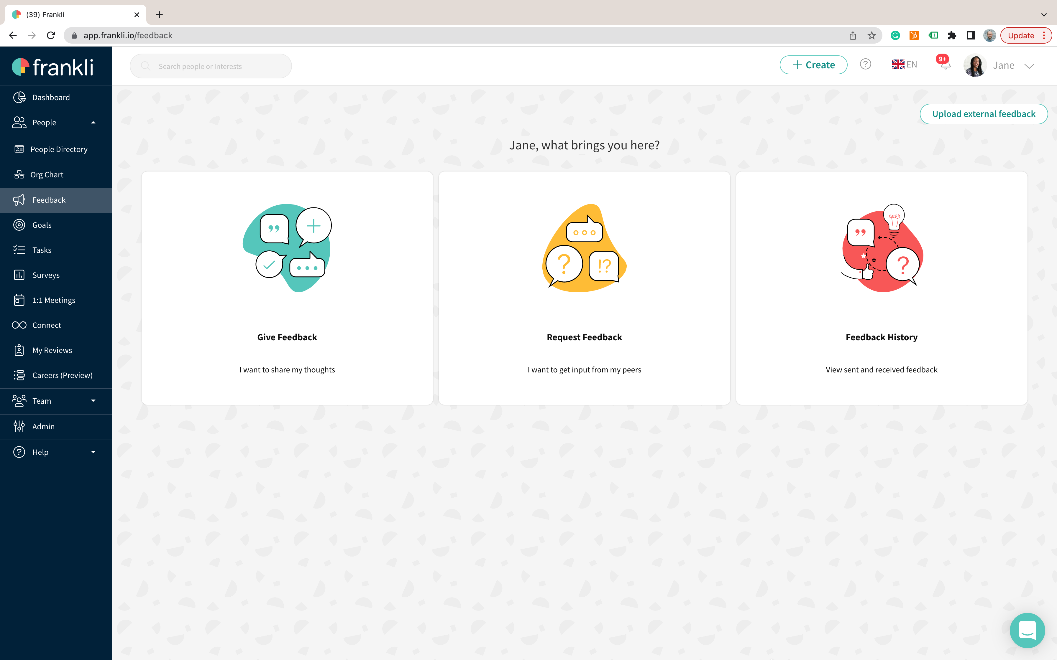The height and width of the screenshot is (660, 1057).
Task: Click Jane's profile avatar
Action: (975, 65)
